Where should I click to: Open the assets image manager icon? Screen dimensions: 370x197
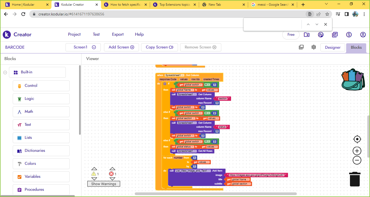(x=301, y=47)
